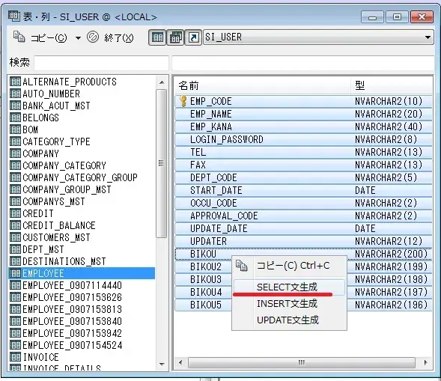Select EMPLOYEE_0907153813 table
441x381 pixels.
[x=72, y=309]
